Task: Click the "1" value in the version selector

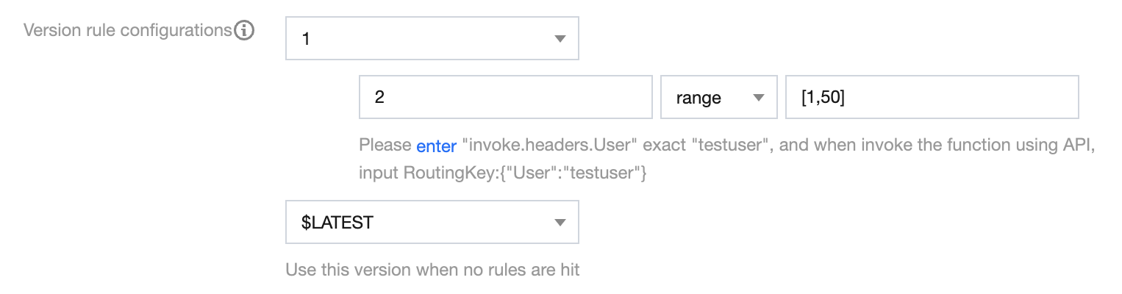Action: point(306,39)
